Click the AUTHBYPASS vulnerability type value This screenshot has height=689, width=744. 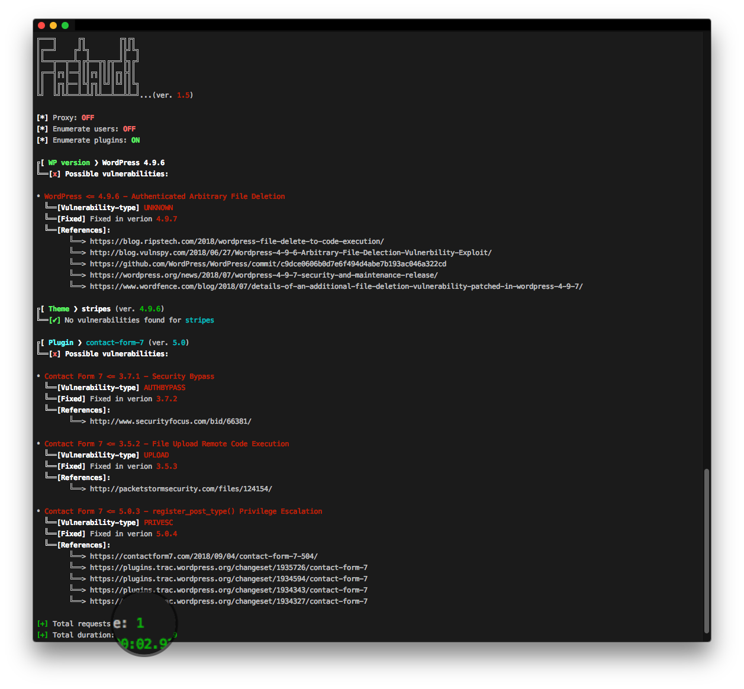pos(165,388)
